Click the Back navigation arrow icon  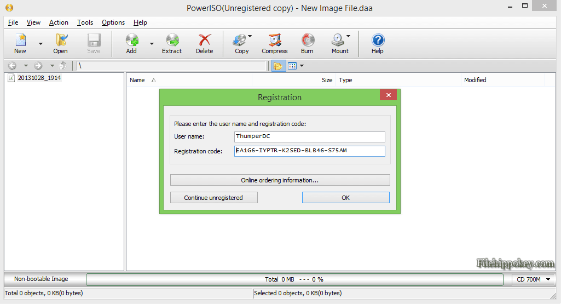(x=12, y=66)
